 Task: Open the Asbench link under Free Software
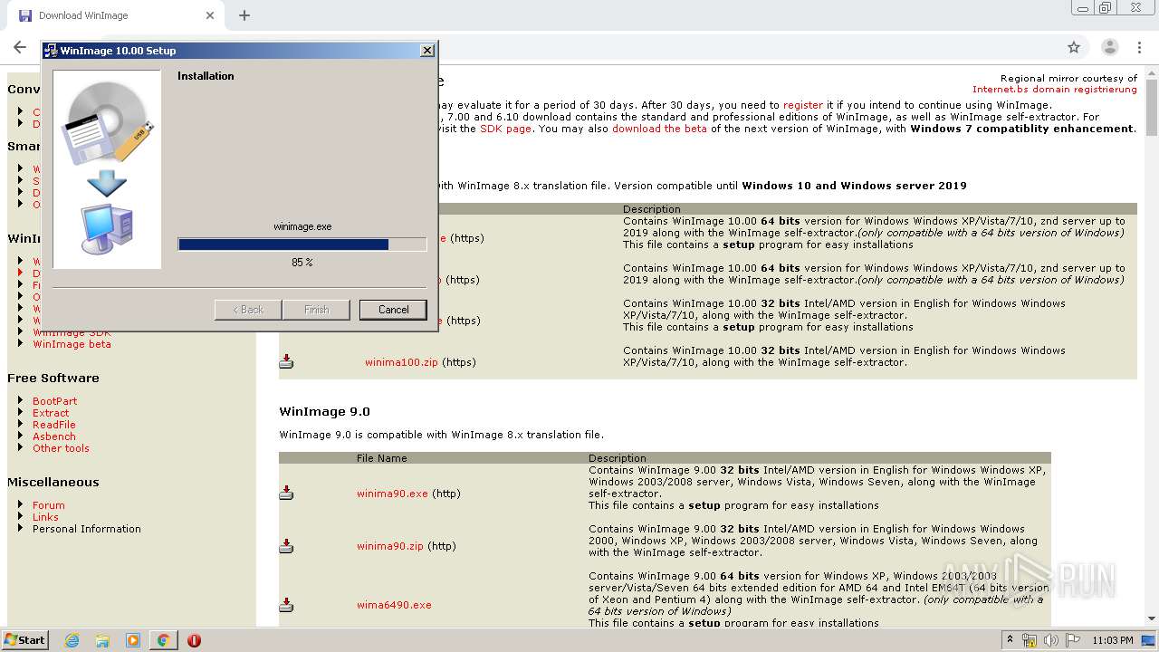pyautogui.click(x=54, y=436)
